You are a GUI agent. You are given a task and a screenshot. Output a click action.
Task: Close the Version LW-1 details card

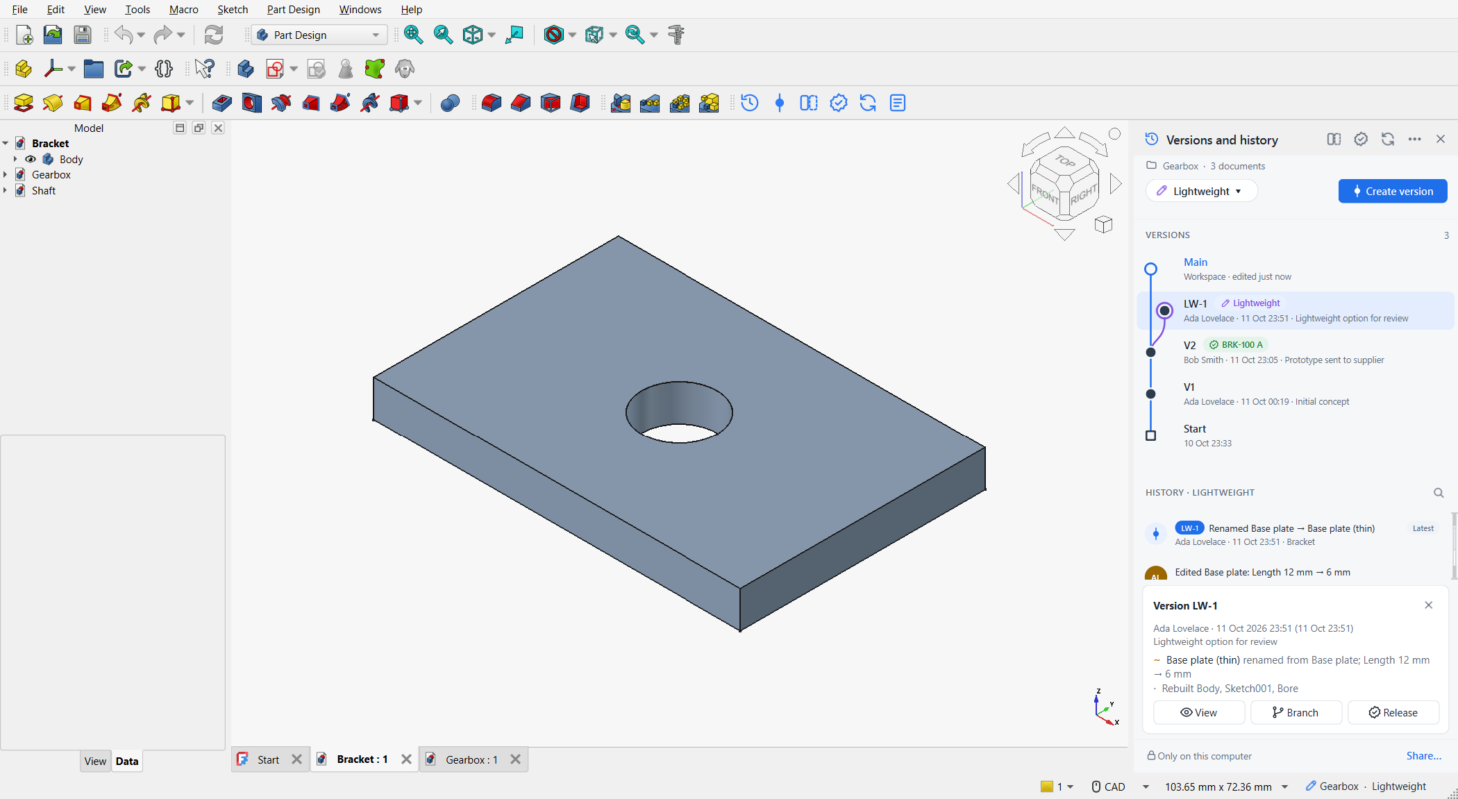pyautogui.click(x=1429, y=605)
